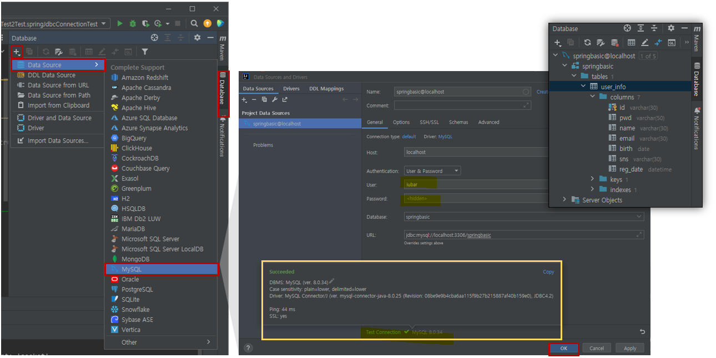The height and width of the screenshot is (358, 716).
Task: Click the Edit pencil icon in the right panel toolbar
Action: [644, 42]
